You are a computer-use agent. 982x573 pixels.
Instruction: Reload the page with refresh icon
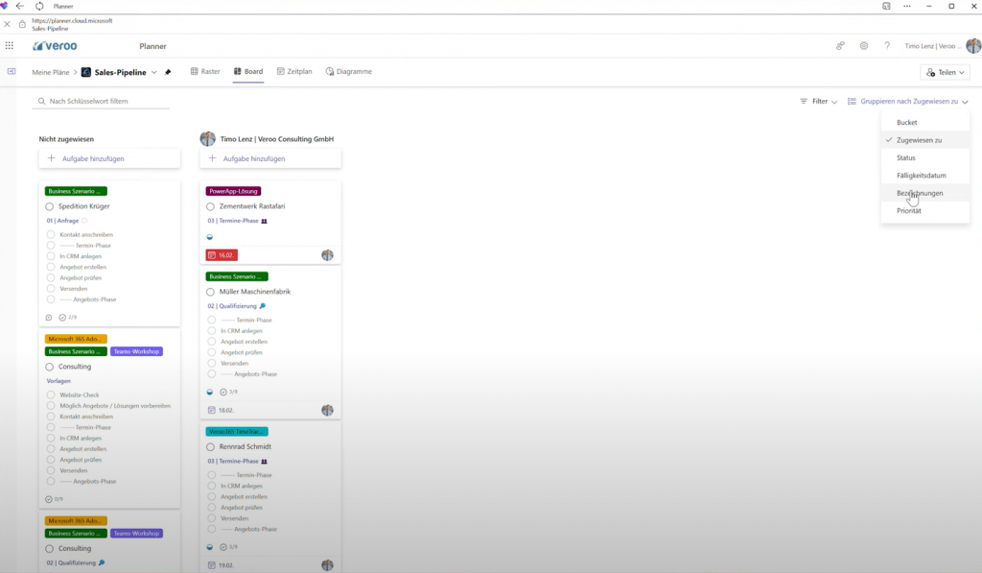pos(39,7)
